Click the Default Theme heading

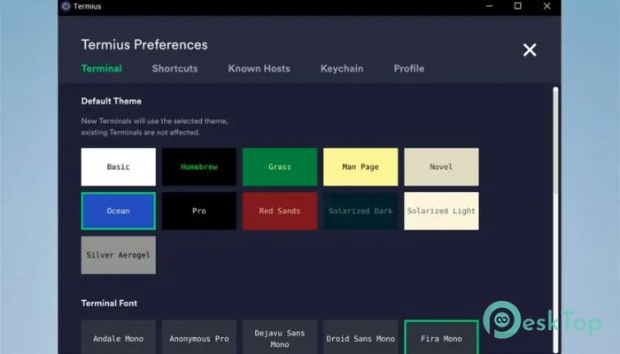111,101
